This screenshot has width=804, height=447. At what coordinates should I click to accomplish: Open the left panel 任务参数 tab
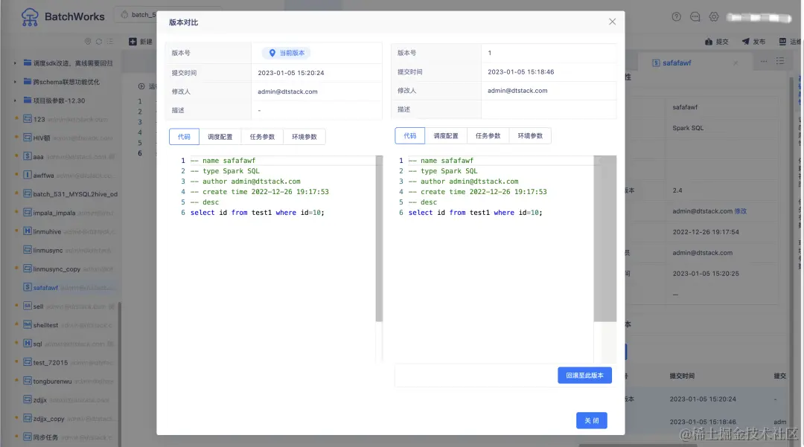tap(262, 137)
